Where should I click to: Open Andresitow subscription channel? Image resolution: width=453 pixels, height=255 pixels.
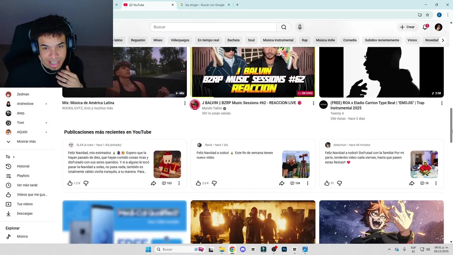coord(25,104)
